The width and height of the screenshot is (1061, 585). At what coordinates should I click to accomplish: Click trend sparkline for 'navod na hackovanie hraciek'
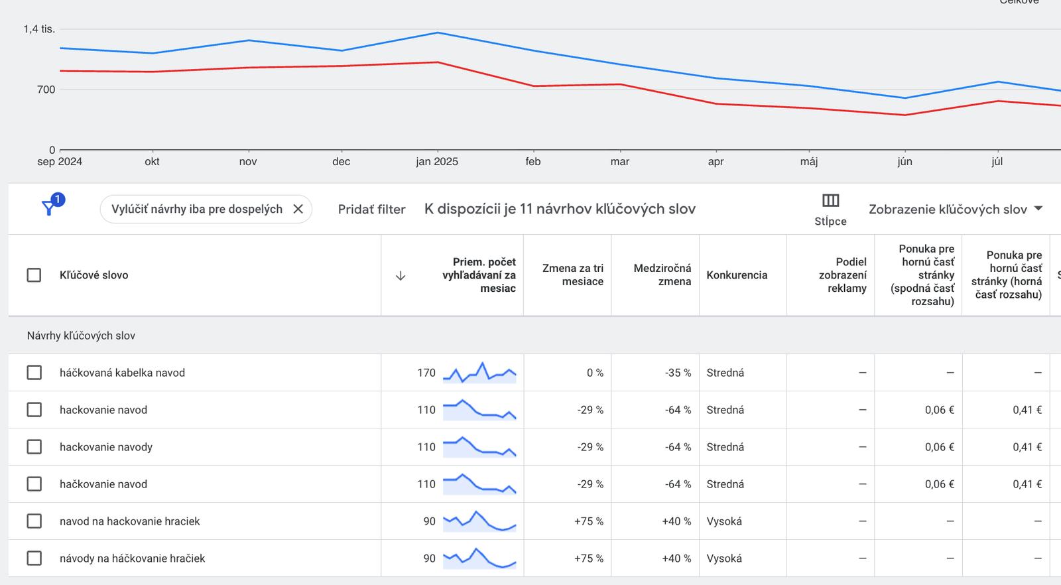479,521
